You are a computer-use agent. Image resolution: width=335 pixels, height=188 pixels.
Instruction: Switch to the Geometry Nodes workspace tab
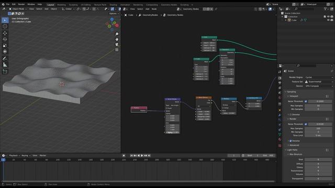(x=169, y=5)
